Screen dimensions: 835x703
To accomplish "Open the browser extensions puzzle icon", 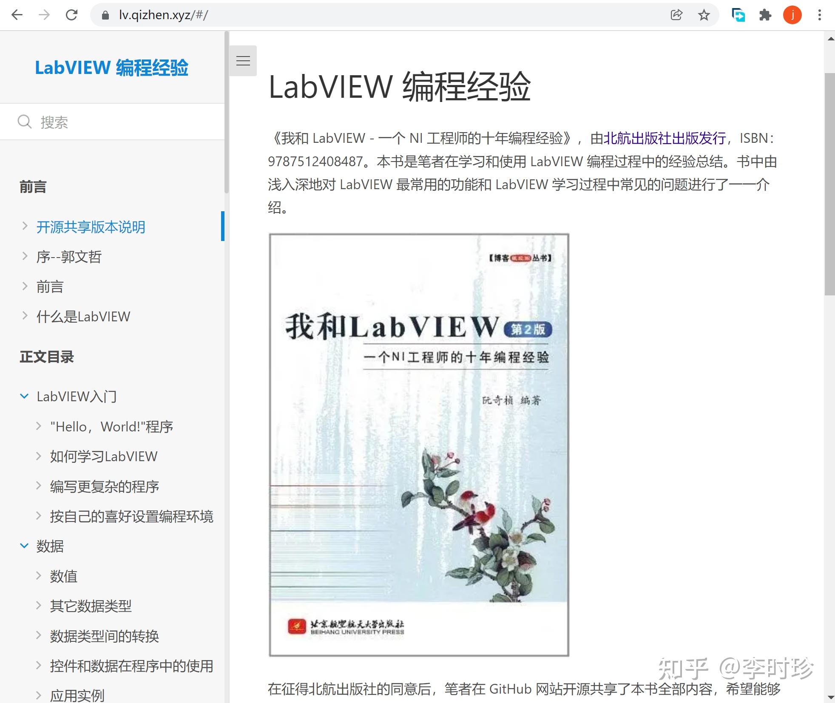I will point(765,15).
